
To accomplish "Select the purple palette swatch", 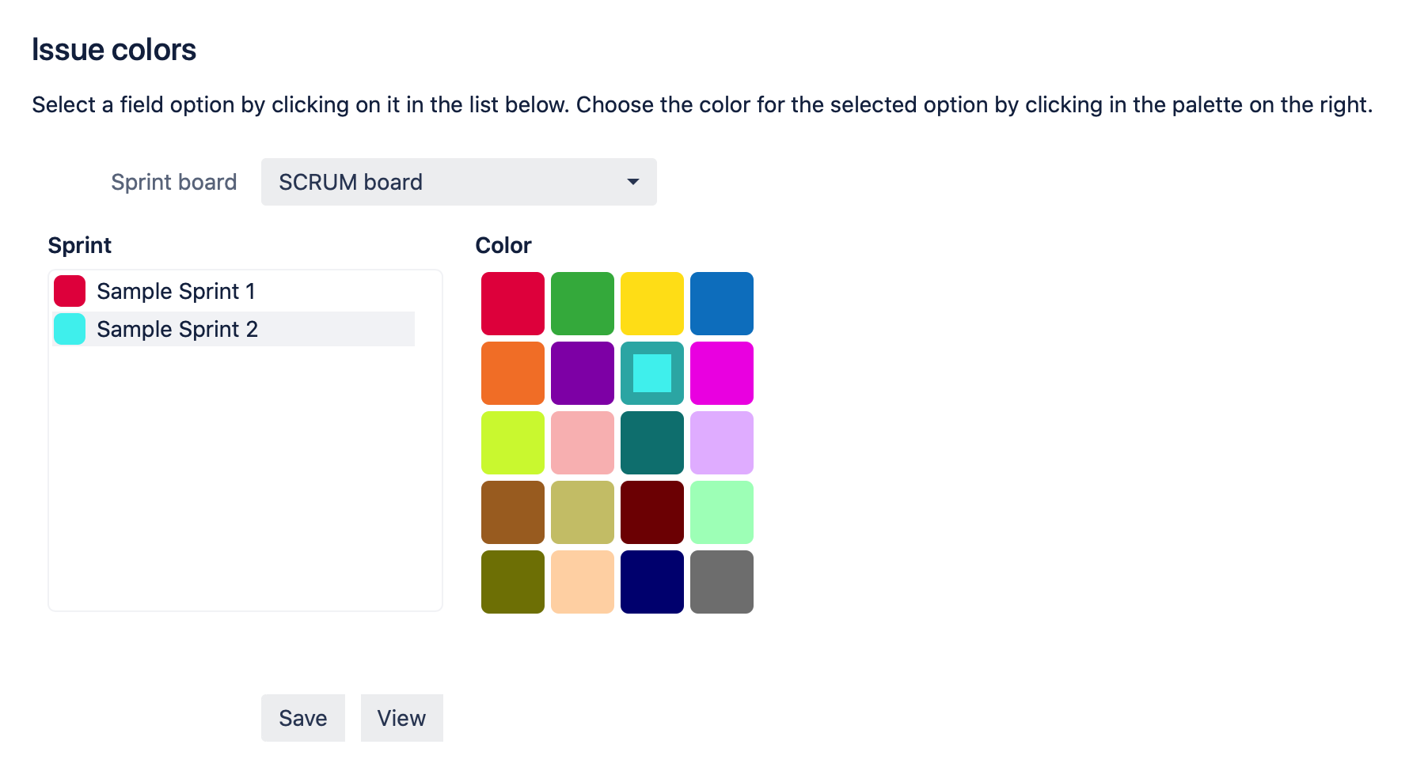I will tap(583, 373).
